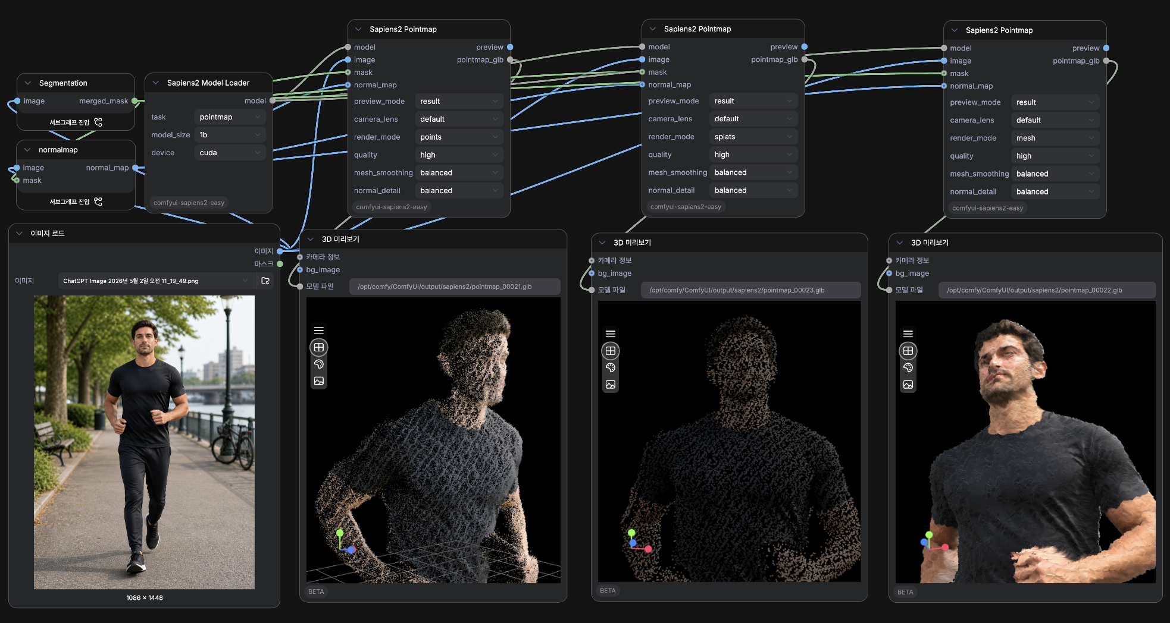Open color palette icon in right 3D preview
Image resolution: width=1170 pixels, height=623 pixels.
908,367
